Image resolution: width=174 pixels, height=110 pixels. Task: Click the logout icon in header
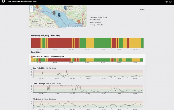(x=170, y=2)
